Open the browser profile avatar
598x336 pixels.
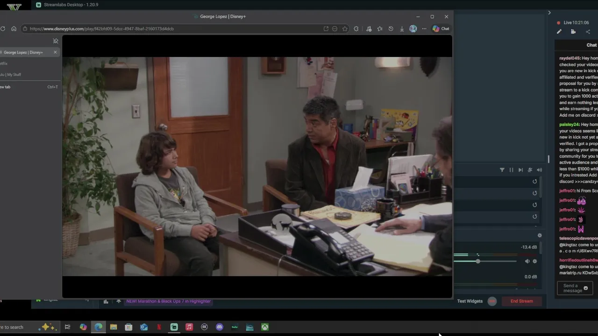(413, 28)
